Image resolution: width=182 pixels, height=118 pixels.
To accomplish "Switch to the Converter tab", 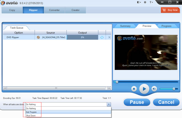I will click(x=54, y=10).
